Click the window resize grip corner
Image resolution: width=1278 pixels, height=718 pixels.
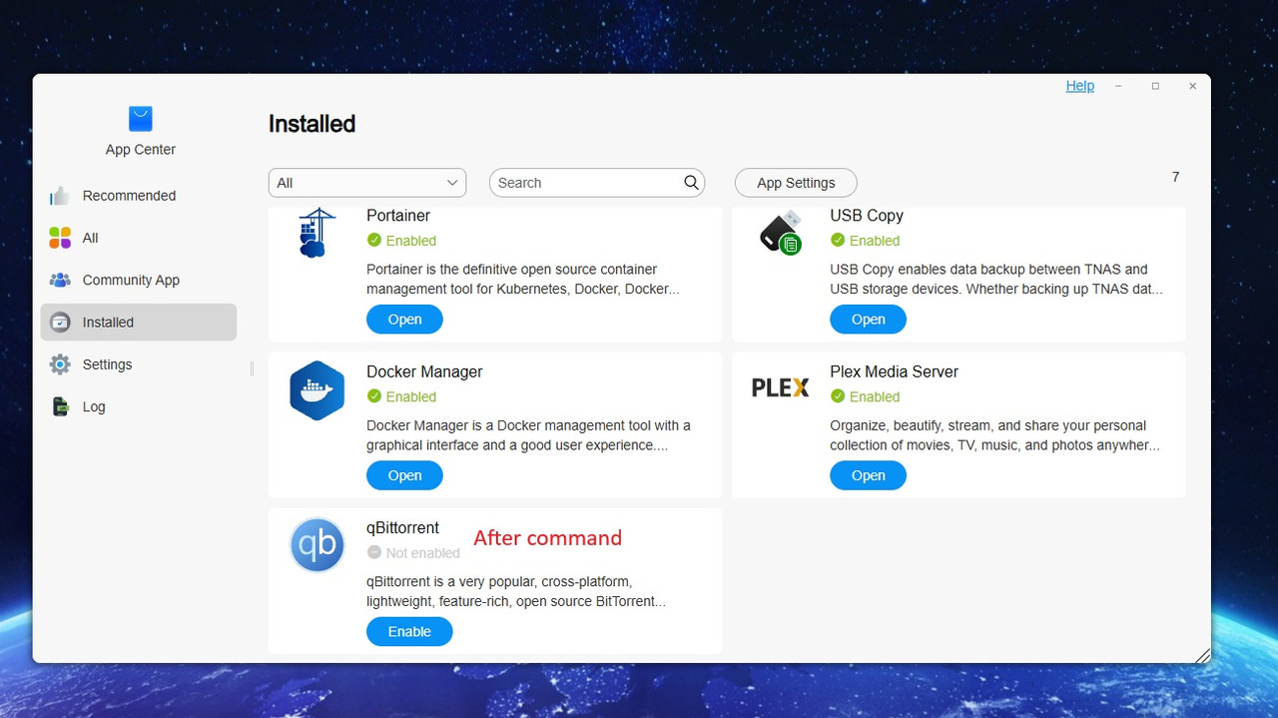1202,655
